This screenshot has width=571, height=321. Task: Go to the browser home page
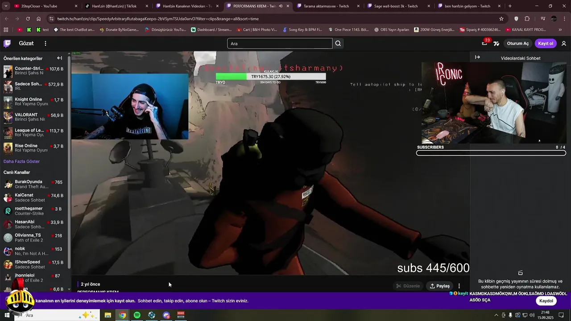[39, 19]
